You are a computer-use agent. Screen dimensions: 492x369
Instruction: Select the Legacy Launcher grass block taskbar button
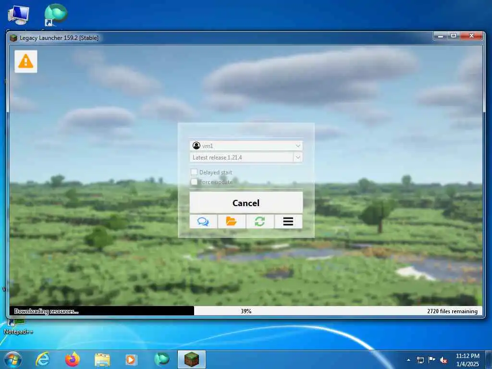(191, 359)
